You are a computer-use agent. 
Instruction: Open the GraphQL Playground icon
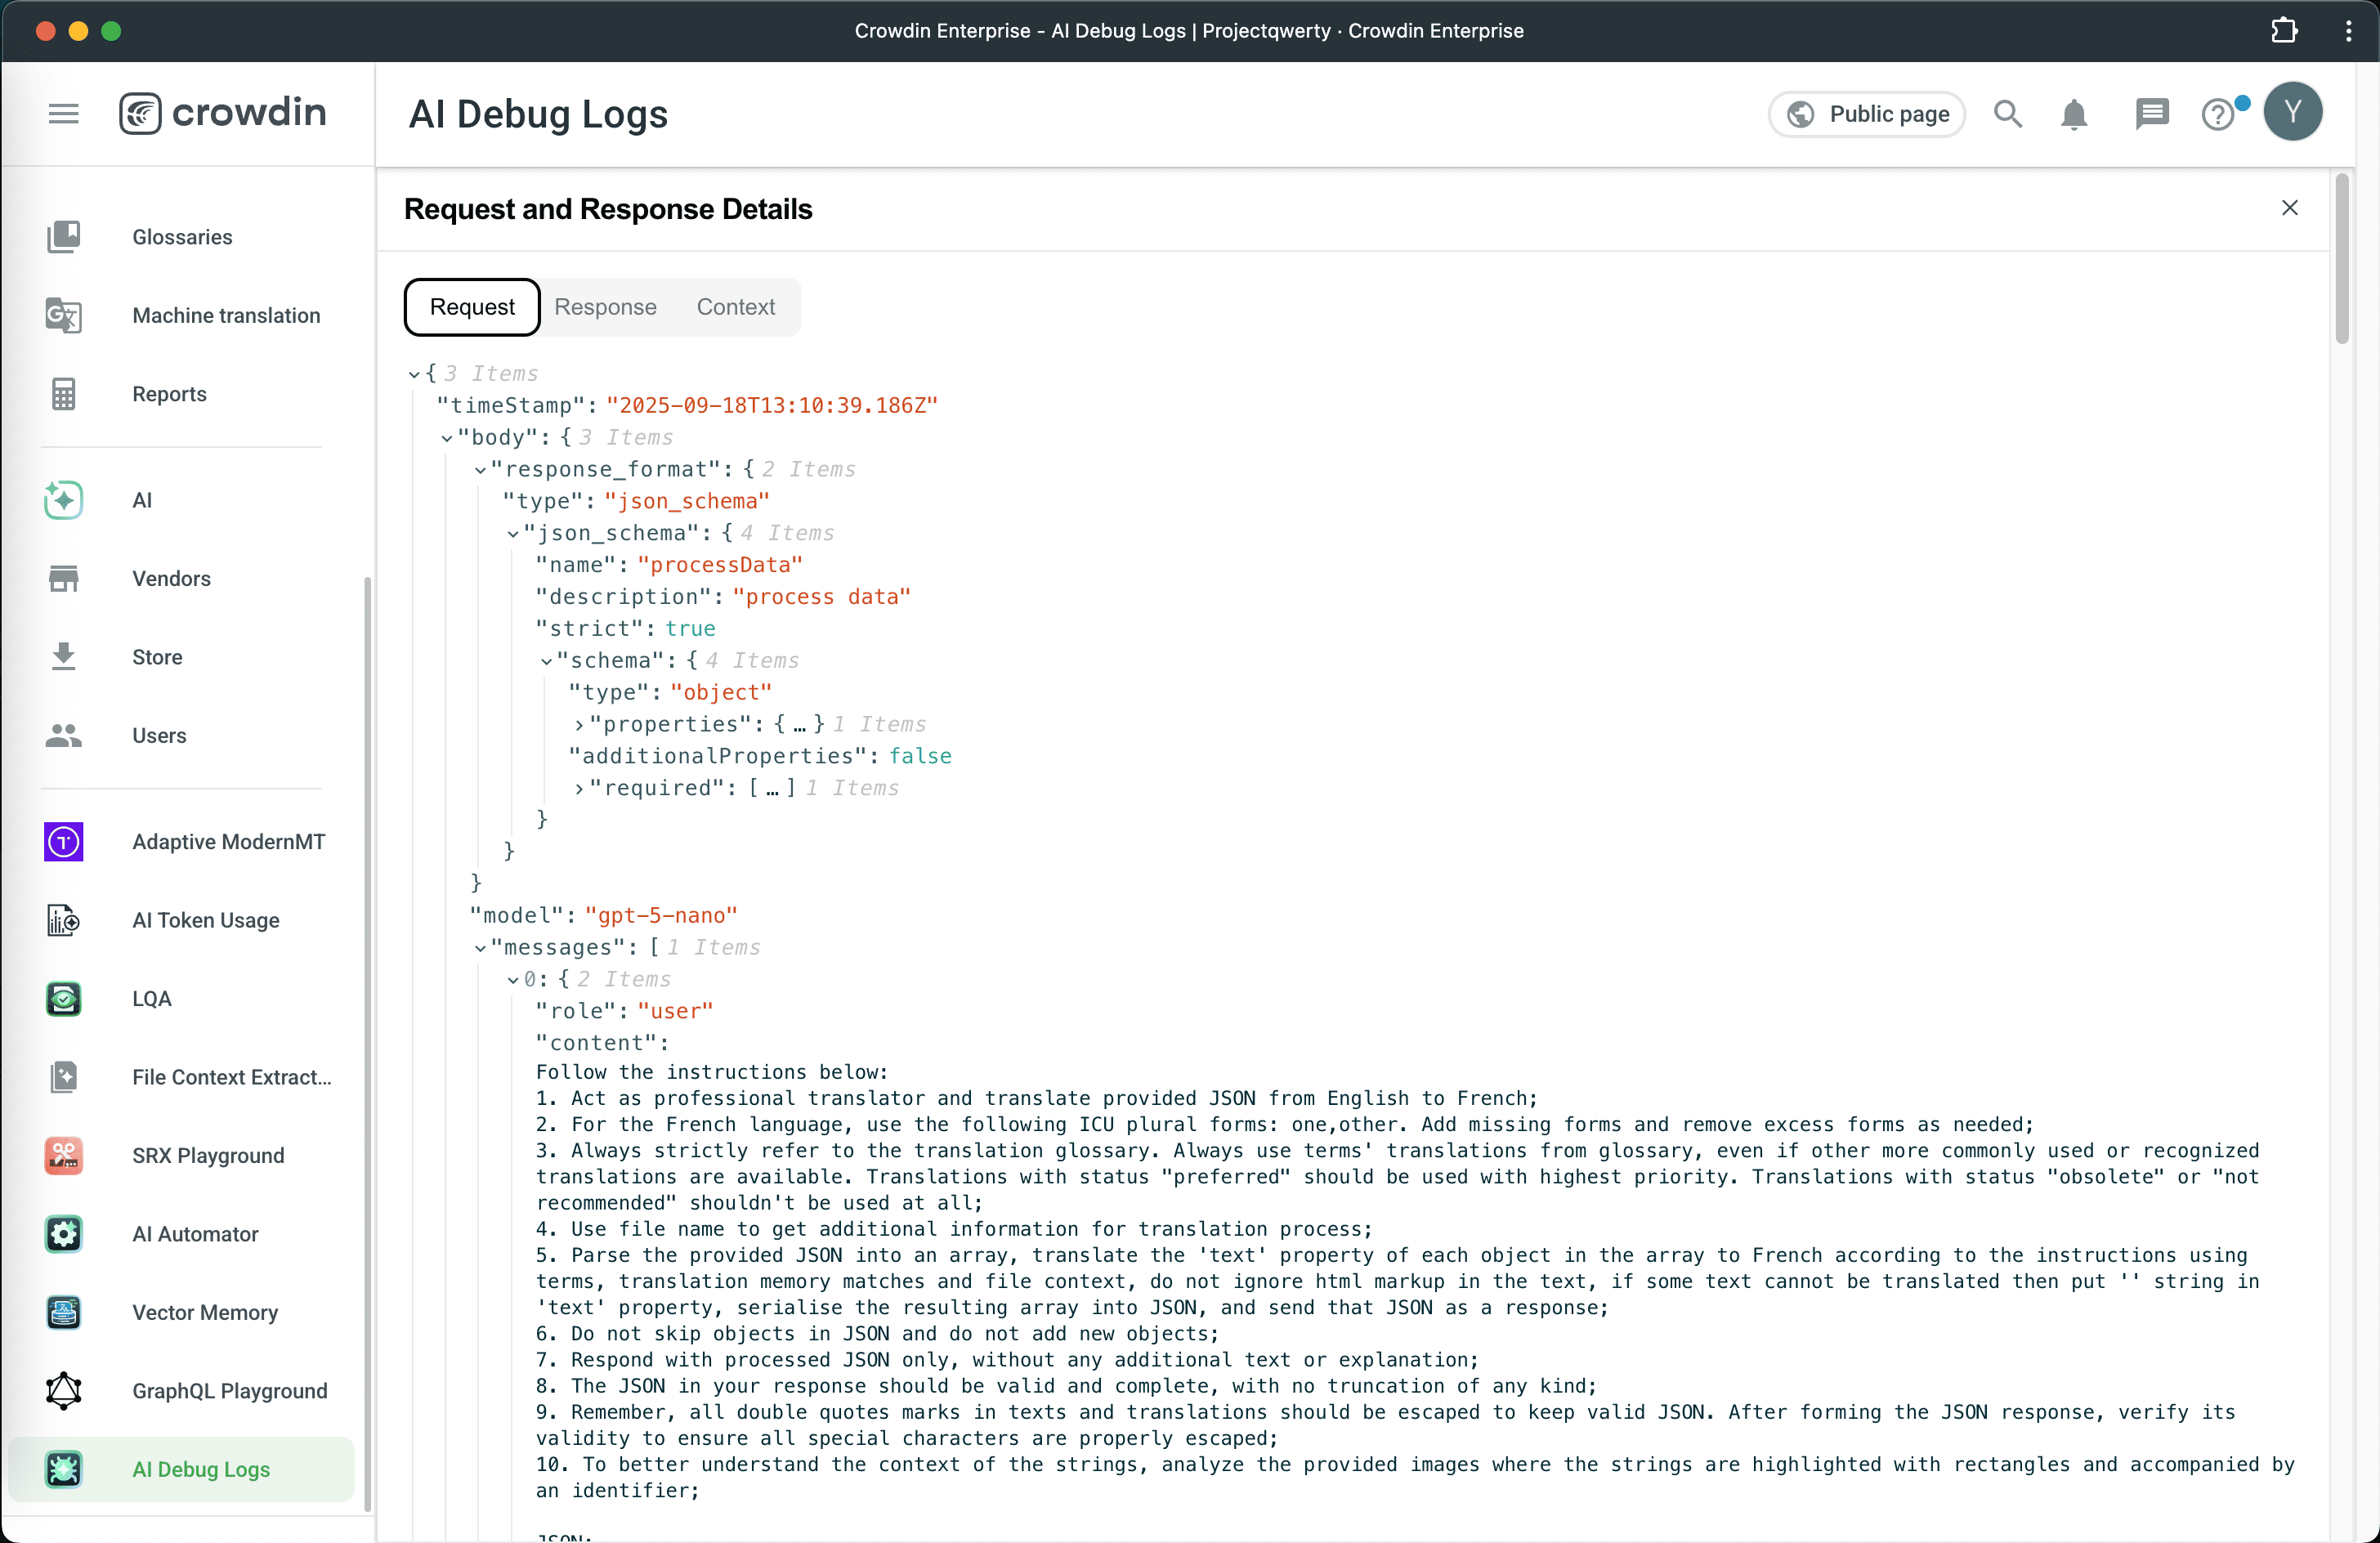pyautogui.click(x=64, y=1391)
